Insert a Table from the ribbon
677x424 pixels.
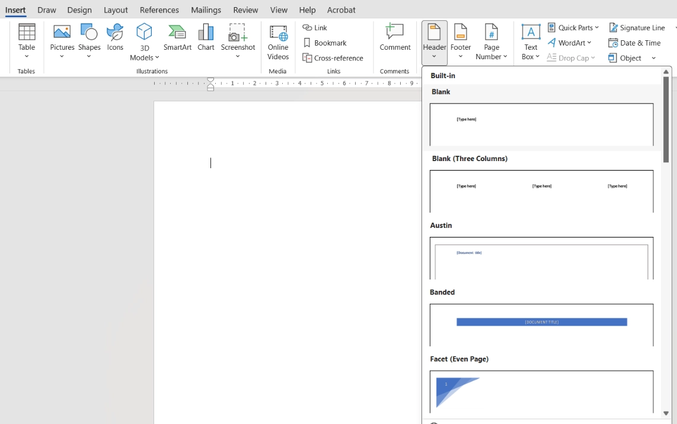26,41
